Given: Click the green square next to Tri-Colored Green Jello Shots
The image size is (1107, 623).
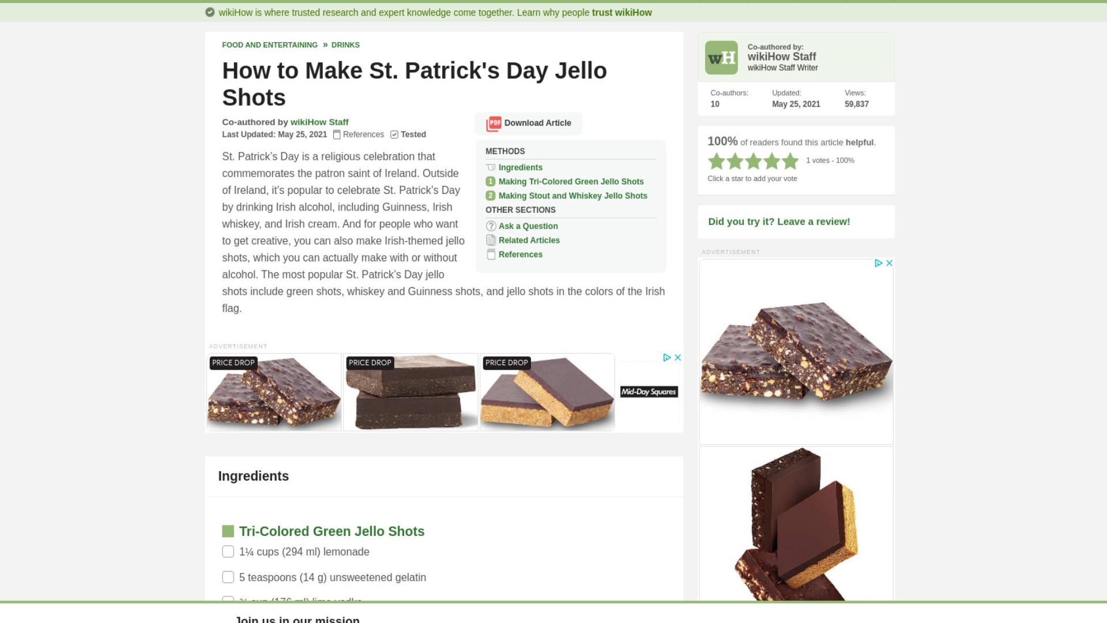Looking at the screenshot, I should 228,531.
